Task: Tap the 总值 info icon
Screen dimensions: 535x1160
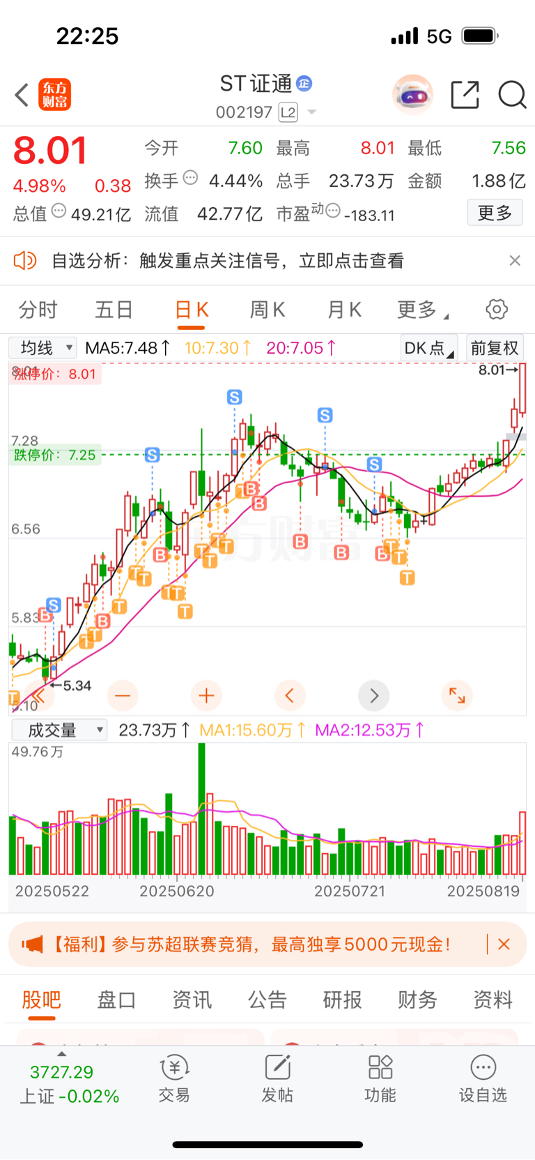Action: click(59, 211)
